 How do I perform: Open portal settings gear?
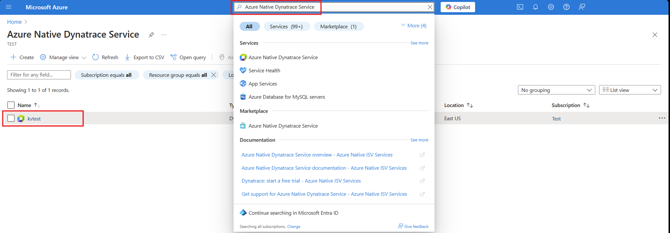pyautogui.click(x=551, y=7)
